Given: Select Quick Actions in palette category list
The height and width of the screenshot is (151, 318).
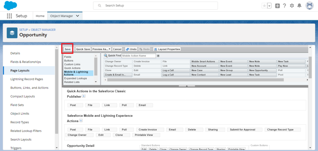Looking at the screenshot, I should (x=72, y=68).
